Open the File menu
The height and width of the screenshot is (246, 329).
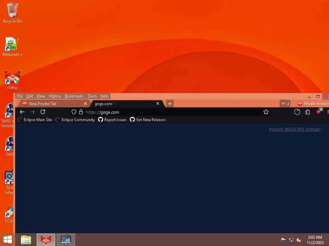click(x=20, y=96)
